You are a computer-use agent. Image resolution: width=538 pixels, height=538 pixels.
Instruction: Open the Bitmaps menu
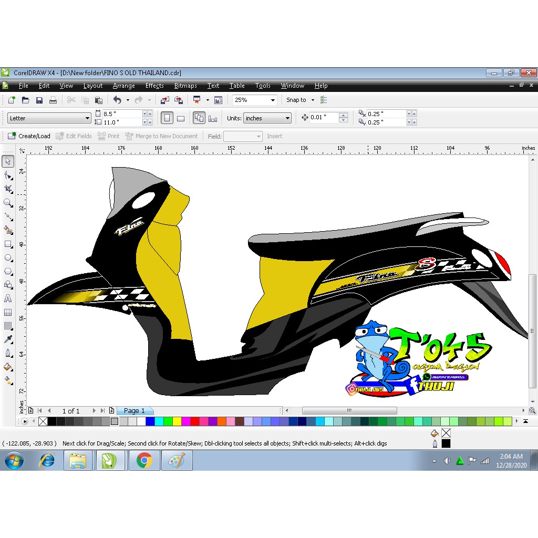(185, 86)
